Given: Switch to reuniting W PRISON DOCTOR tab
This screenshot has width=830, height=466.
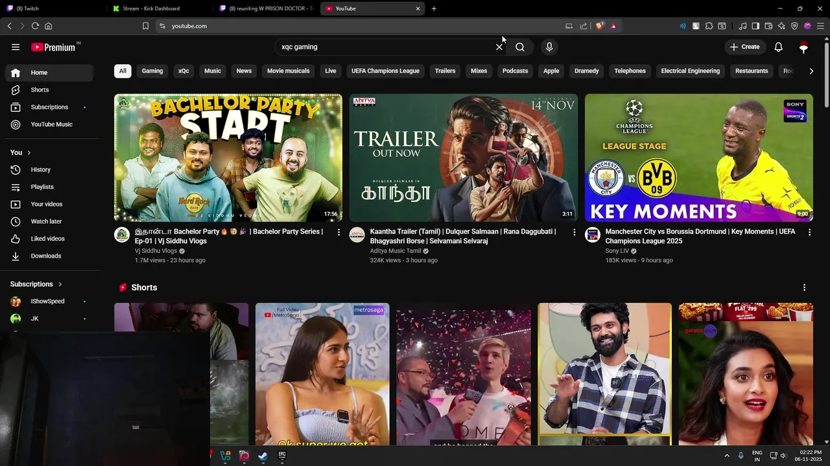Looking at the screenshot, I should tap(266, 8).
